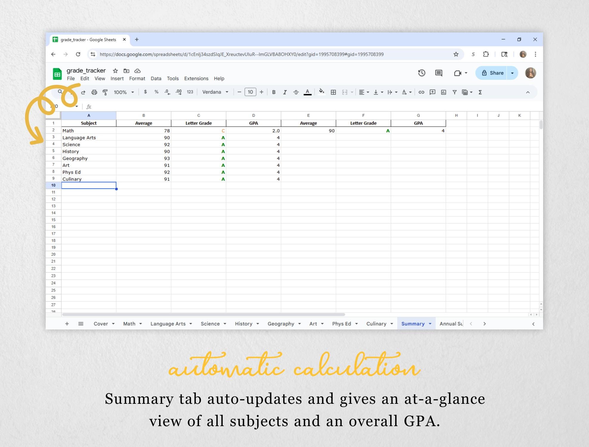The height and width of the screenshot is (447, 589).
Task: Insert a chart from the toolbar
Action: pyautogui.click(x=444, y=92)
